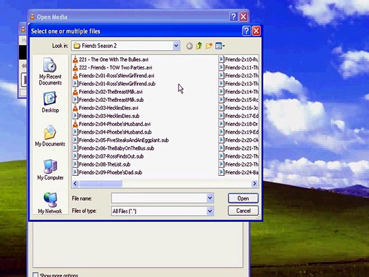Click the Open Media help button
Image resolution: width=369 pixels, height=277 pixels.
[233, 17]
